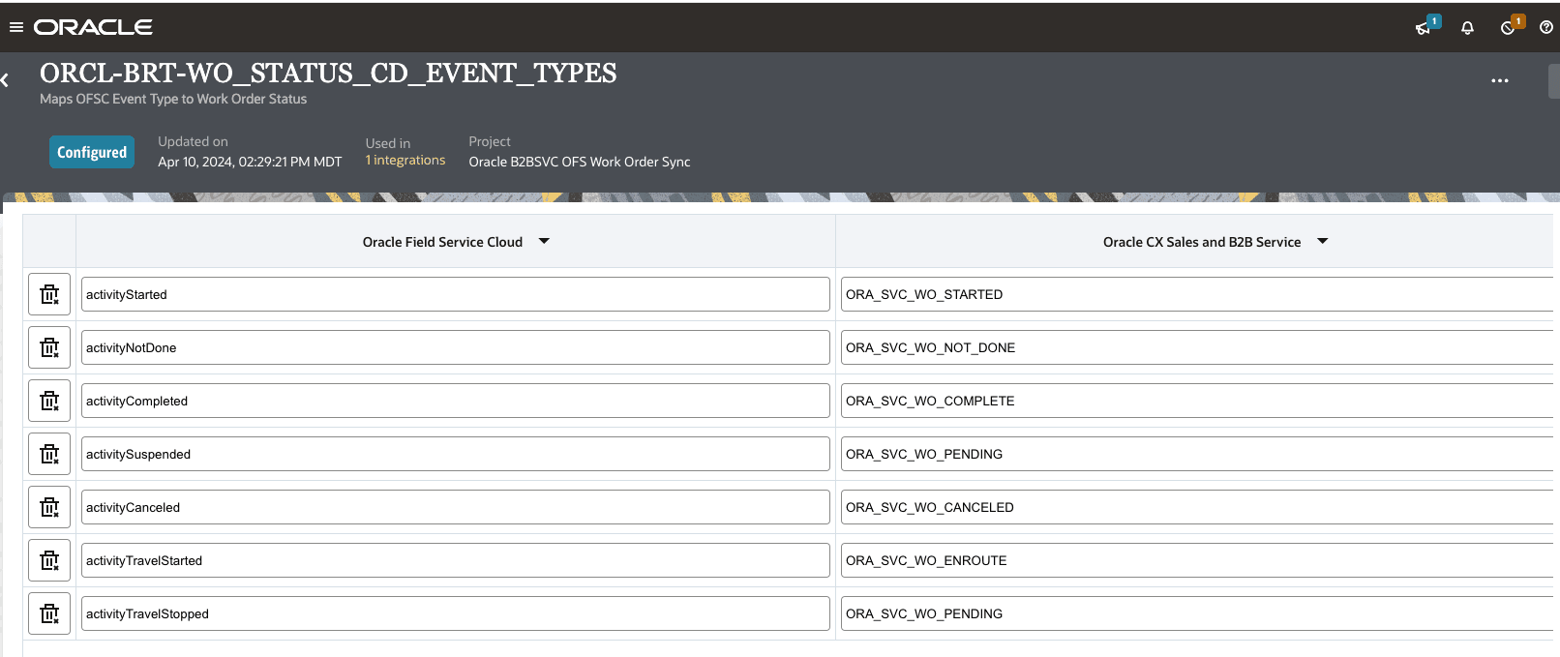Viewport: 1560px width, 657px height.
Task: Open the 1 integrations link
Action: click(405, 161)
